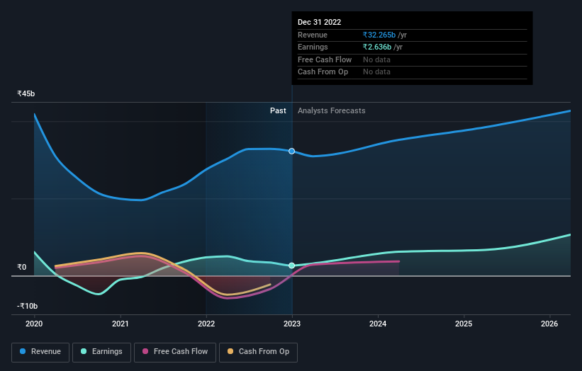This screenshot has width=582, height=371.
Task: Toggle the Earnings legend button
Action: [x=101, y=352]
